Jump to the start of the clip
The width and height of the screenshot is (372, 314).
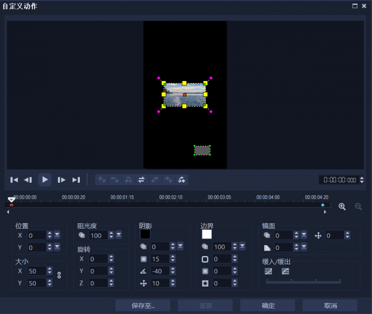(x=14, y=179)
